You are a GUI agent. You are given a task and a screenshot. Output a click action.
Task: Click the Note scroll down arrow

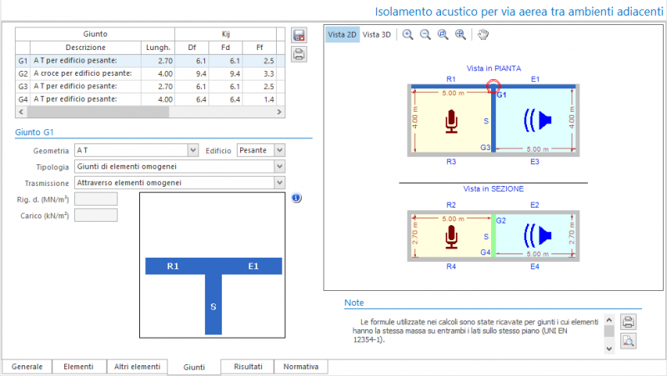[x=609, y=348]
